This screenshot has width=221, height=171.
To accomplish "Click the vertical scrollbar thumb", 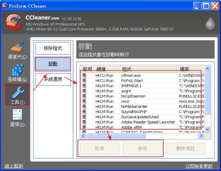I will (207, 93).
